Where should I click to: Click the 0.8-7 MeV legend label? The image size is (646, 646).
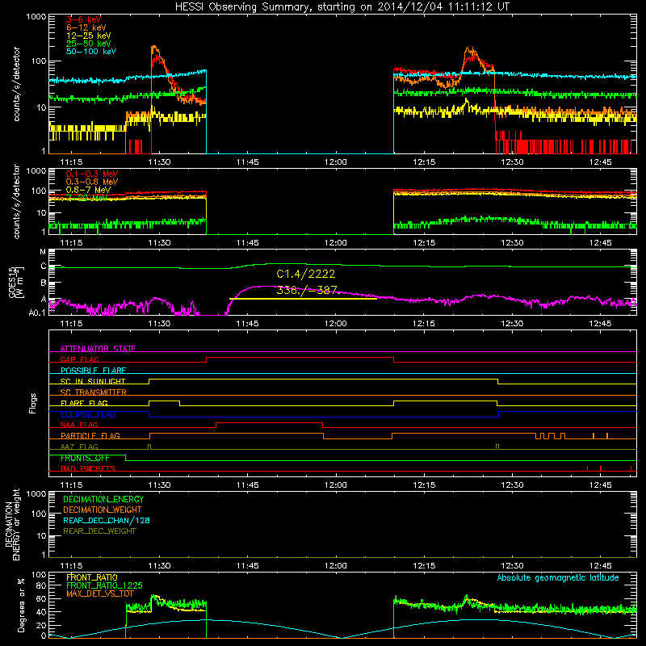(x=88, y=190)
